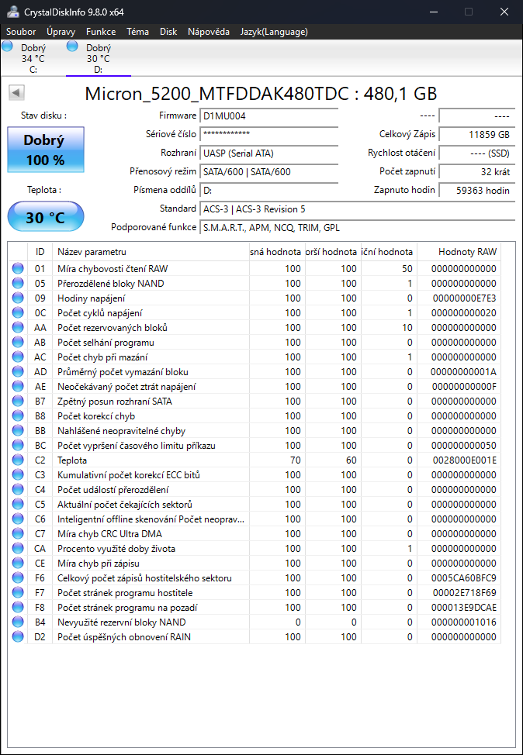Click the previous disk arrow button
The image size is (523, 755).
[x=16, y=93]
